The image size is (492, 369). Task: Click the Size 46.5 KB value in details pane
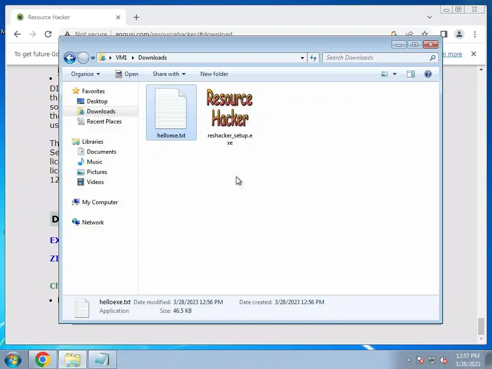tap(182, 311)
